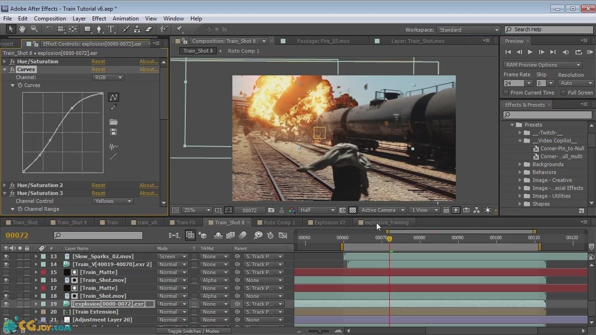This screenshot has width=596, height=335.
Task: Switch to the Footage: Fire_03.mov viewer tab
Action: [x=323, y=41]
